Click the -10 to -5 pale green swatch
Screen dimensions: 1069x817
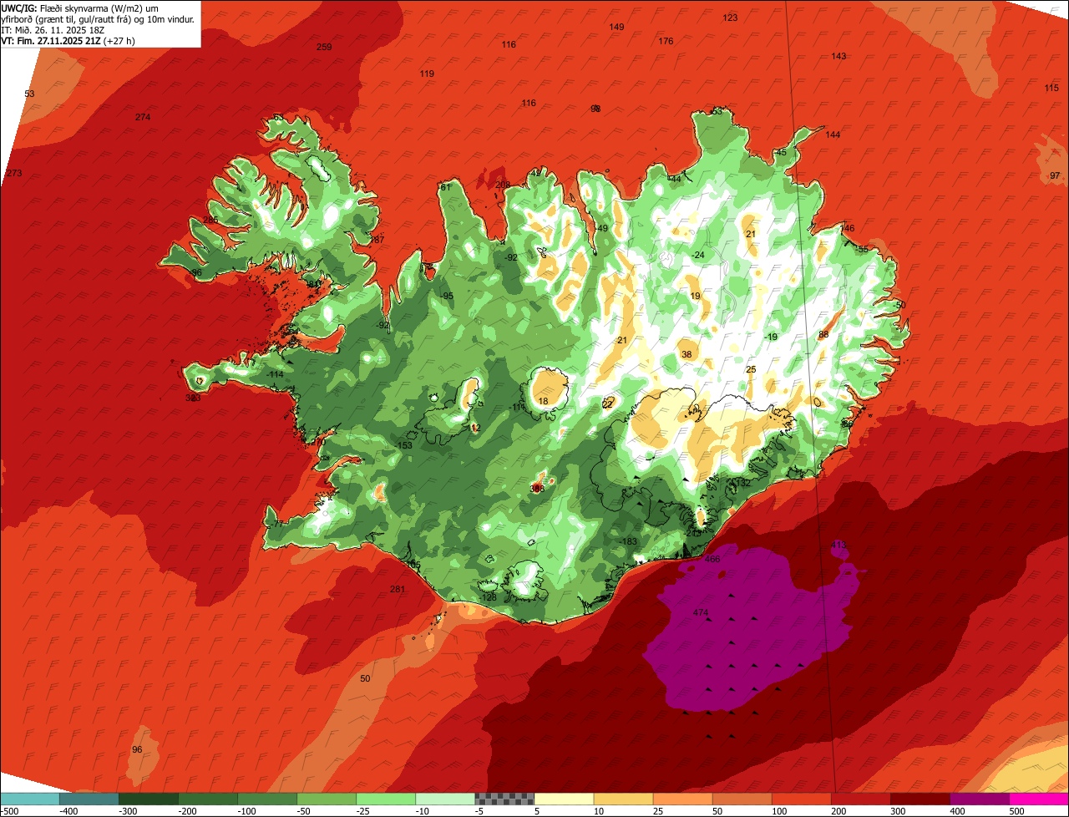444,799
